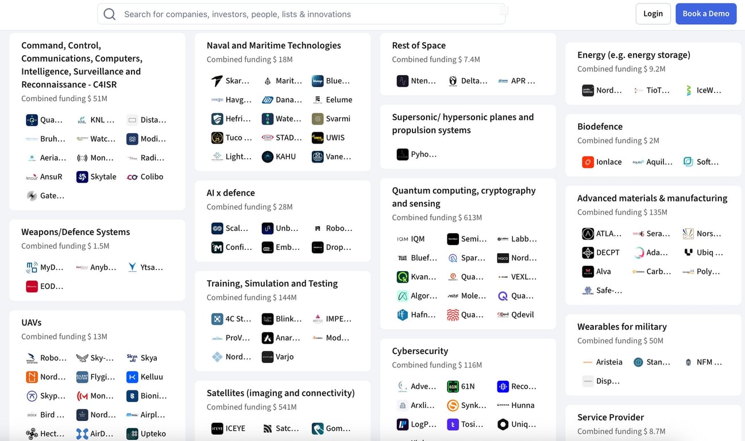
Task: Open the Delta… logo in Rest of Space
Action: pos(453,81)
